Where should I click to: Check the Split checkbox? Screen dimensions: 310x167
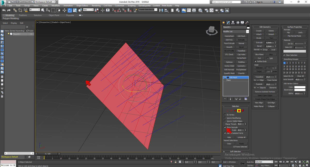pyautogui.click(x=268, y=58)
